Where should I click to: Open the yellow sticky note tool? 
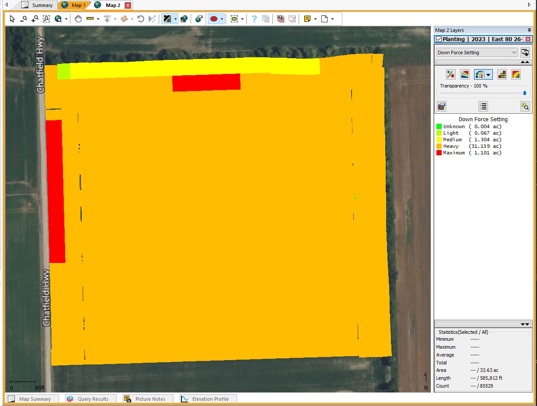[x=307, y=19]
